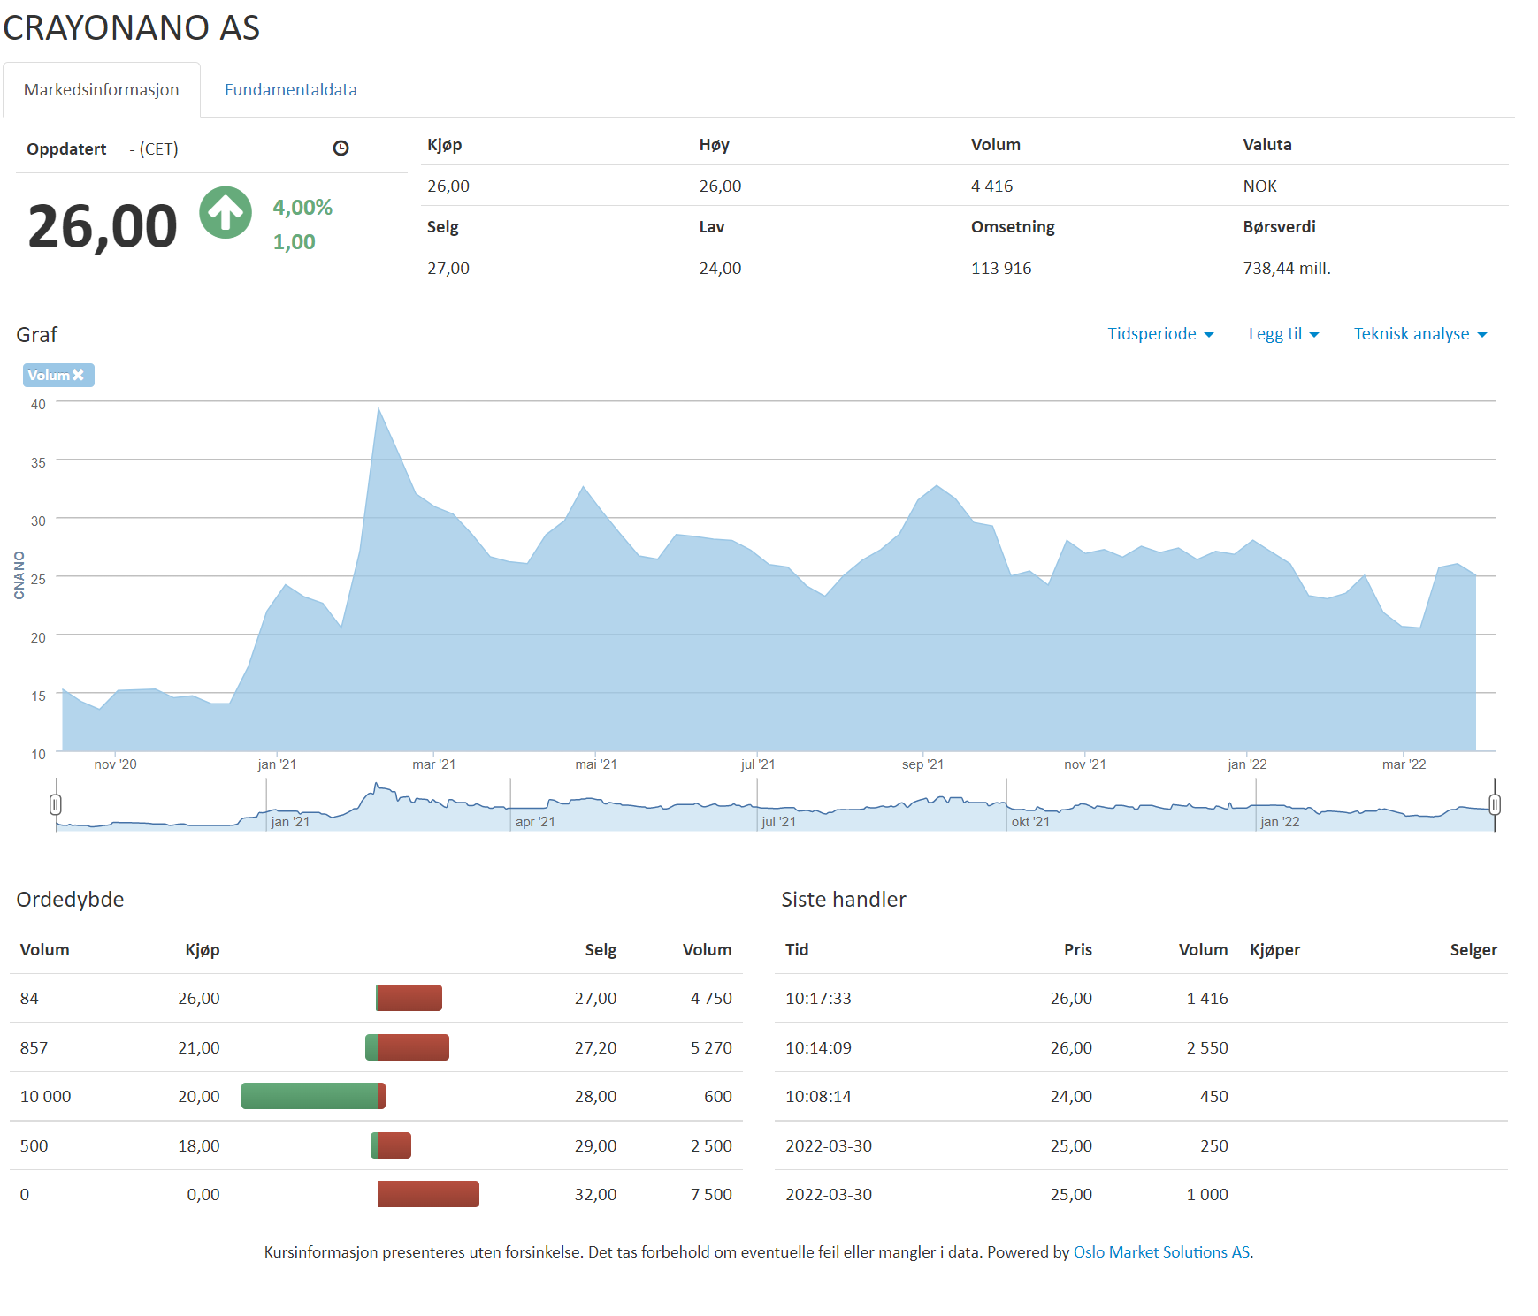
Task: Click the order depth bar for 20,00
Action: (x=312, y=1096)
